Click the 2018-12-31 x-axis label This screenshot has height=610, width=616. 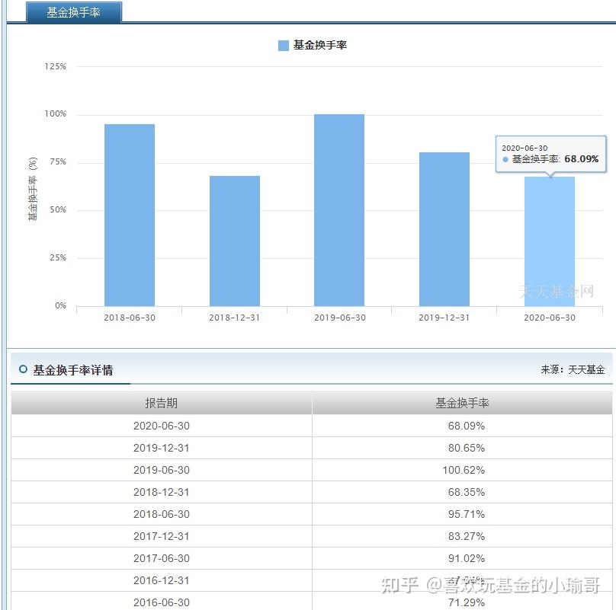pos(235,318)
